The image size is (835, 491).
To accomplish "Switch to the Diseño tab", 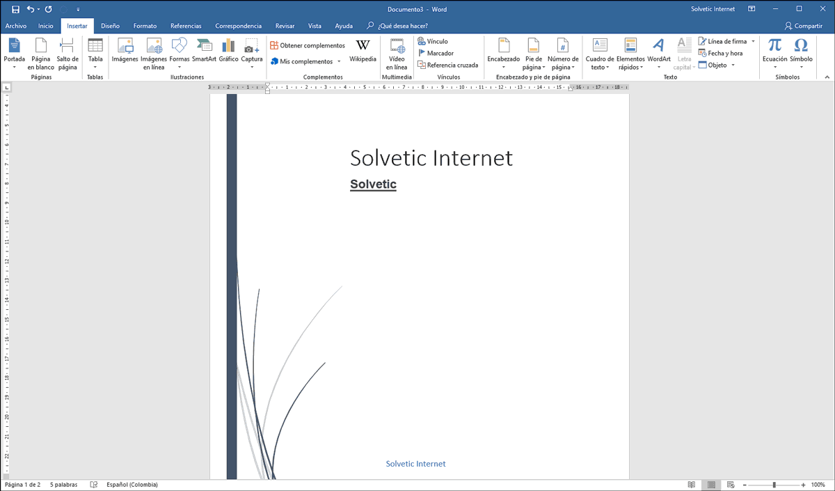I will [110, 26].
